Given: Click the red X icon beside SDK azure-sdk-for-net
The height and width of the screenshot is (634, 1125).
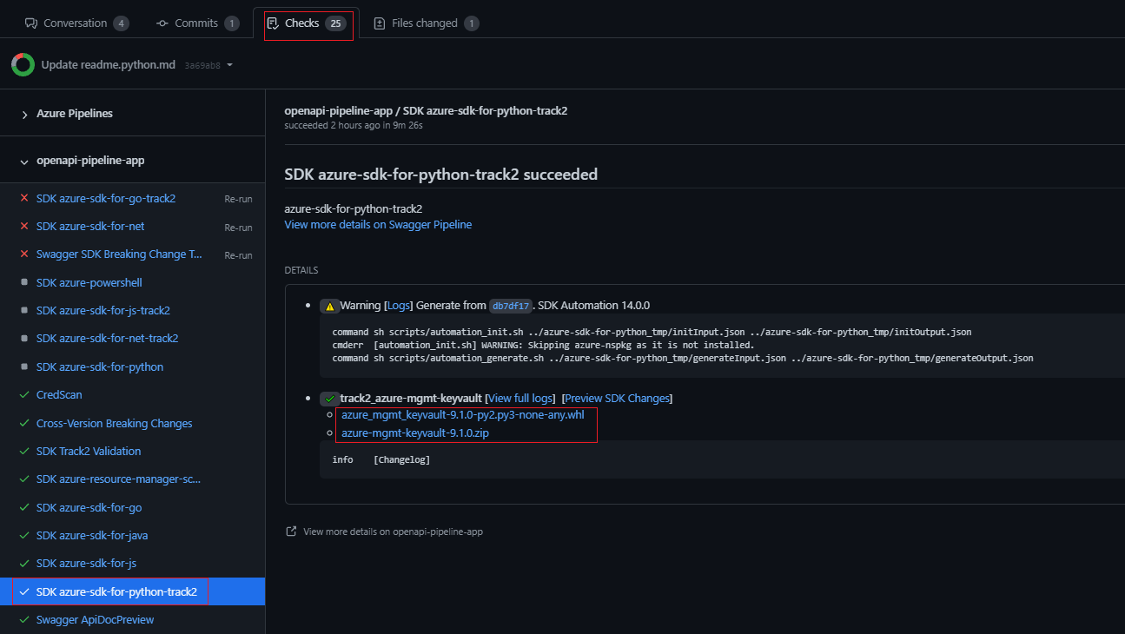Looking at the screenshot, I should coord(24,227).
